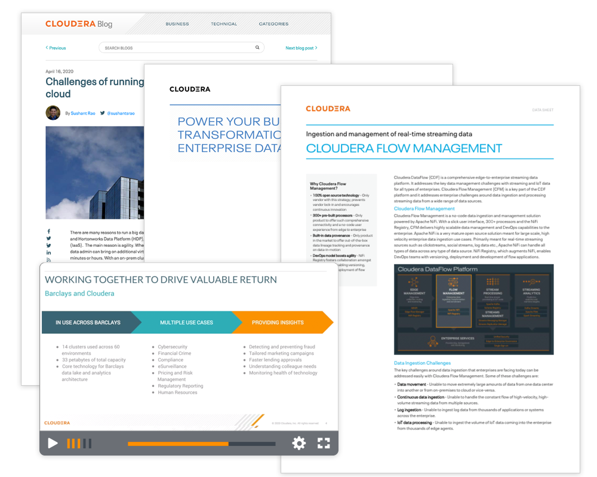Click the 'DATA SHEET' label on datasheet

[543, 110]
